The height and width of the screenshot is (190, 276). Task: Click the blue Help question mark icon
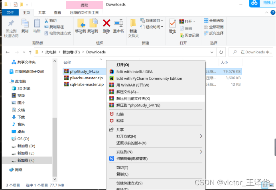[x=273, y=12]
